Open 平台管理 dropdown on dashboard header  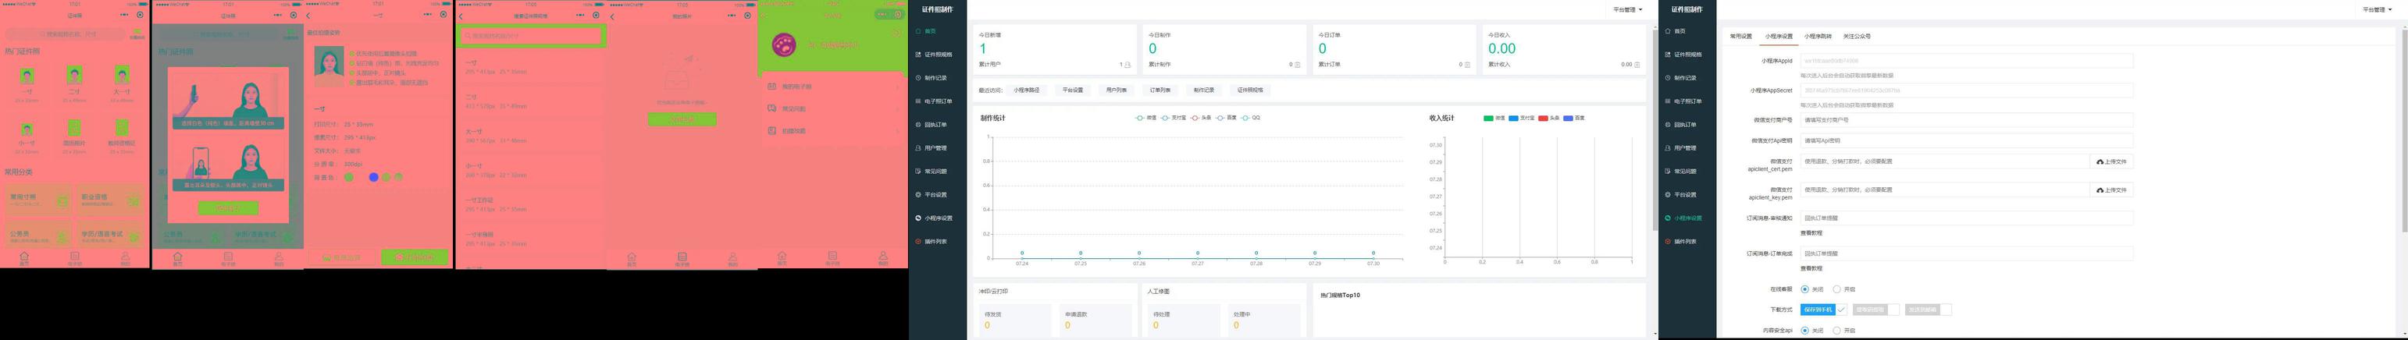(1627, 9)
